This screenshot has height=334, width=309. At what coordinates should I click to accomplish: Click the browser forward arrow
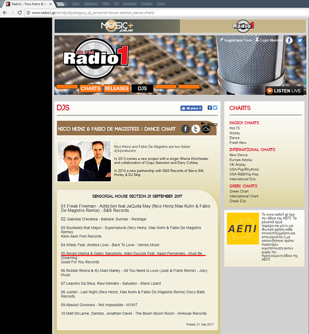coord(12,13)
